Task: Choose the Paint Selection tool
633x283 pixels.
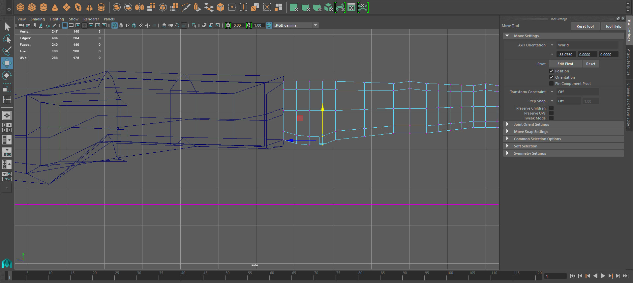Action: point(7,51)
